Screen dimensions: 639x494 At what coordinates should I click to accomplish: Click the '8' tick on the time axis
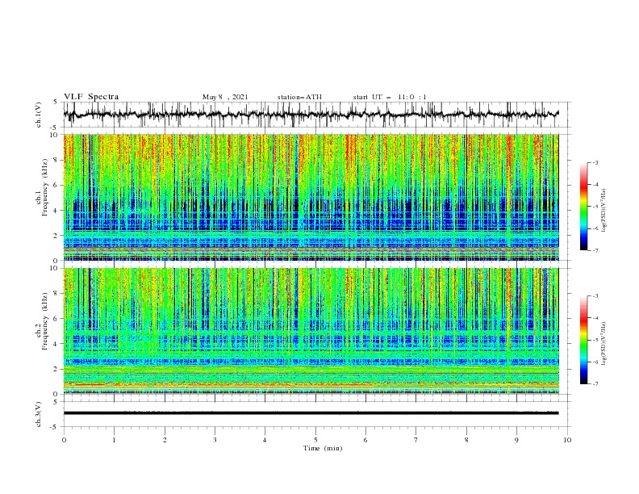tap(466, 440)
